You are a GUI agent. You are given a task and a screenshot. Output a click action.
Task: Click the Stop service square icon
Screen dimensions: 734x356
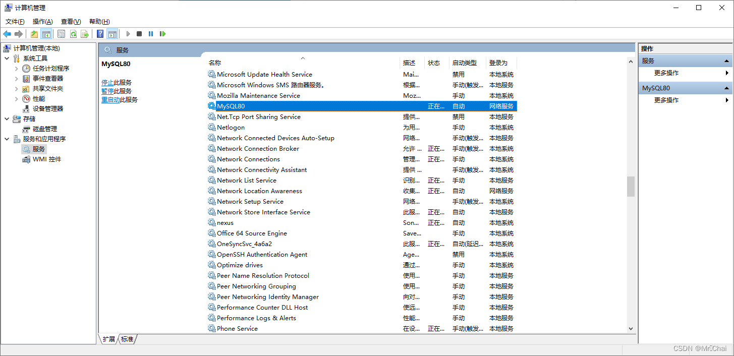(139, 34)
